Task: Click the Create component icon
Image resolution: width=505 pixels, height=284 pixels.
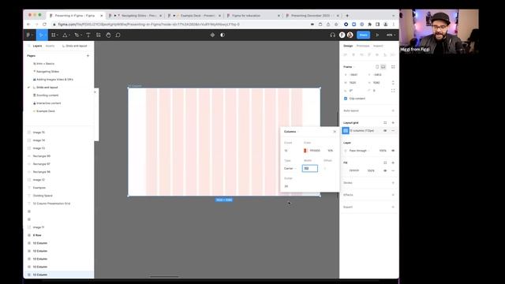Action: tap(212, 35)
